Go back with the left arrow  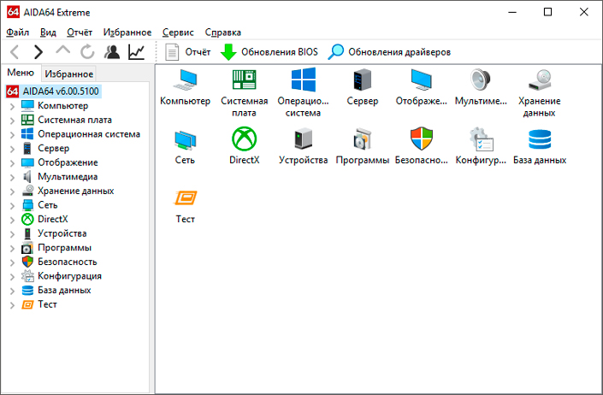tap(15, 52)
